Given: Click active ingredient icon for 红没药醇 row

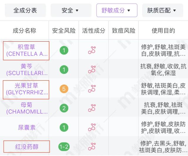Looking at the screenshot, I should [x=92, y=146].
